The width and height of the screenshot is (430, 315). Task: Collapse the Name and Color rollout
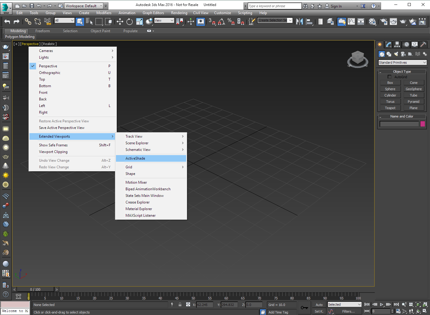tap(402, 116)
